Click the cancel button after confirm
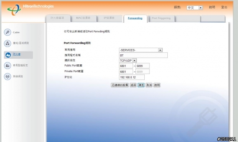 [149, 85]
